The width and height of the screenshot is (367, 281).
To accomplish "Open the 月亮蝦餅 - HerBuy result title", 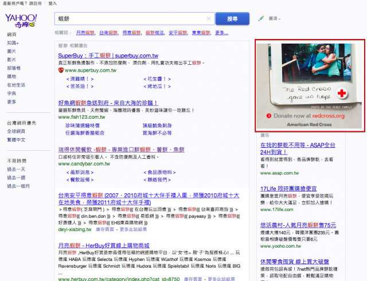I will point(104,245).
